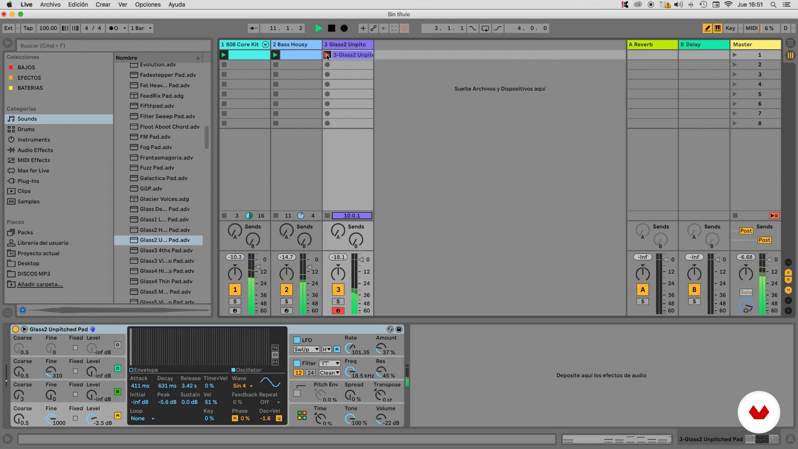Enable Draw Mode pencil icon

tap(707, 28)
